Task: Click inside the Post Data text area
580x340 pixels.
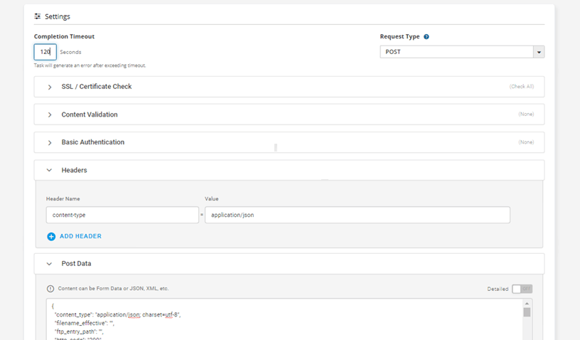Action: click(x=284, y=320)
